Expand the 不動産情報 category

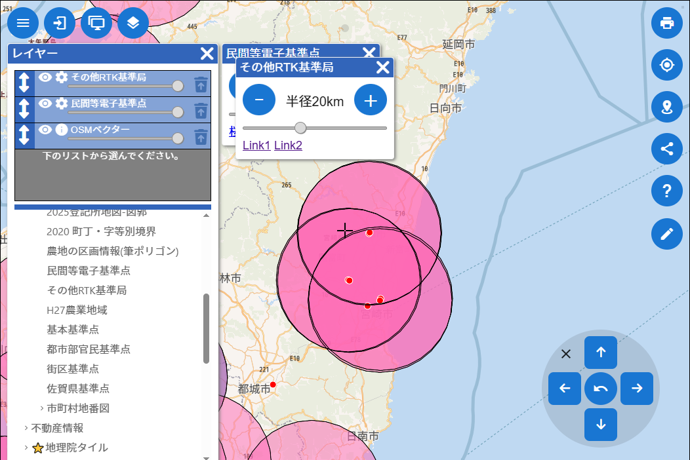[26, 428]
